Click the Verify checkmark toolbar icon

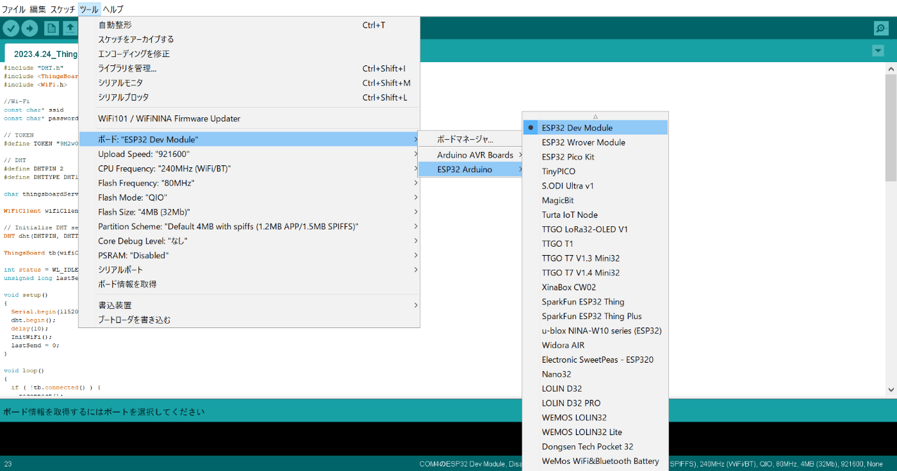coord(11,28)
